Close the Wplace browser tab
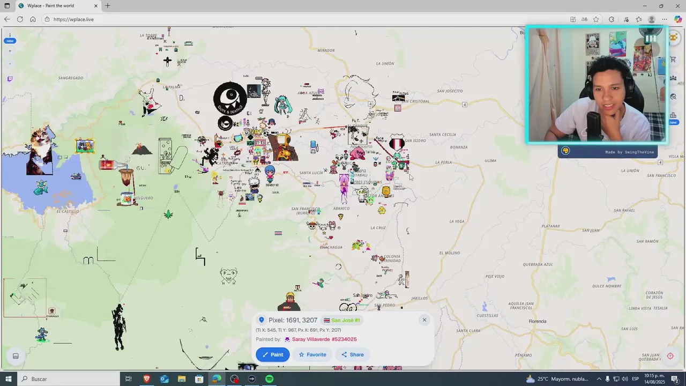 (96, 6)
